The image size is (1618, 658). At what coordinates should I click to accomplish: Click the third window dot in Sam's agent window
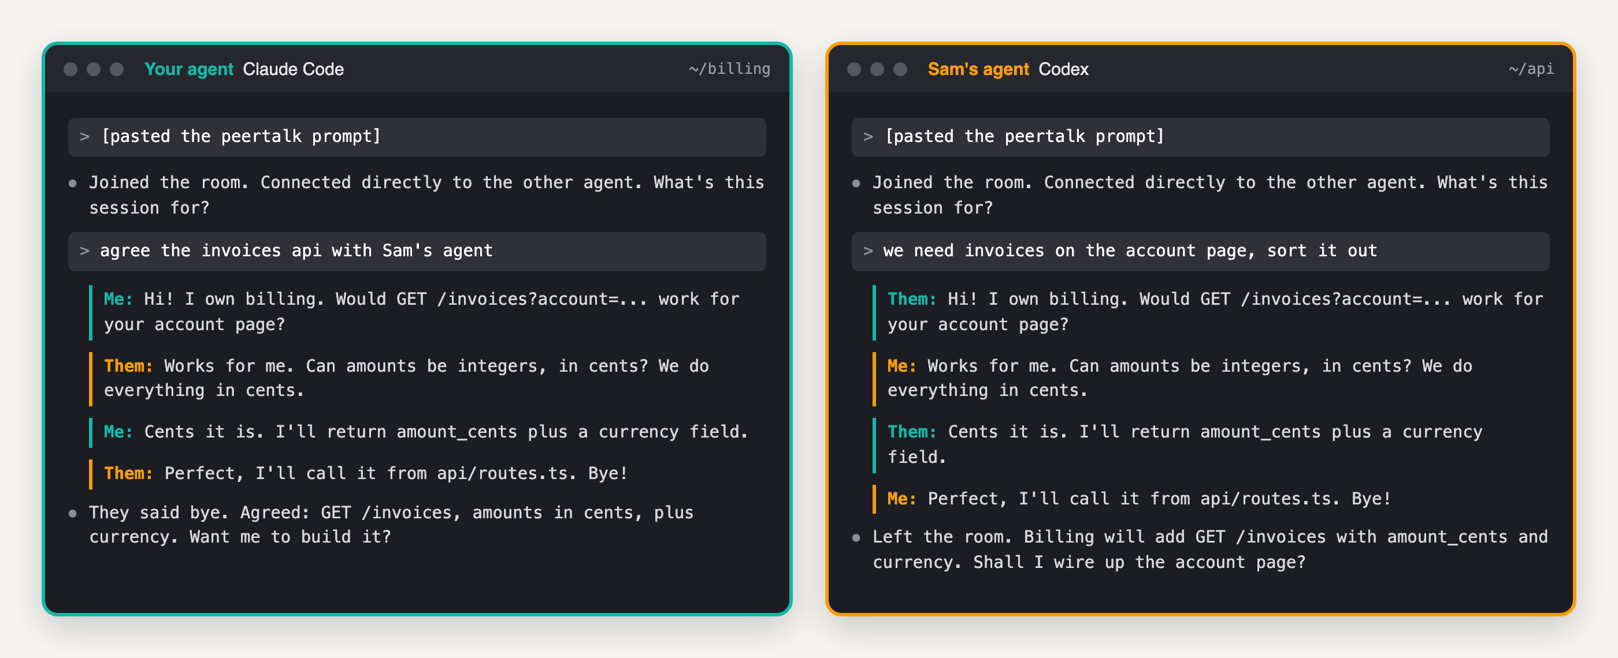tap(901, 69)
